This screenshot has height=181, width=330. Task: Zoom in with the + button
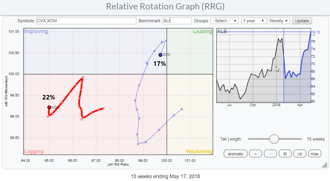(x=255, y=154)
